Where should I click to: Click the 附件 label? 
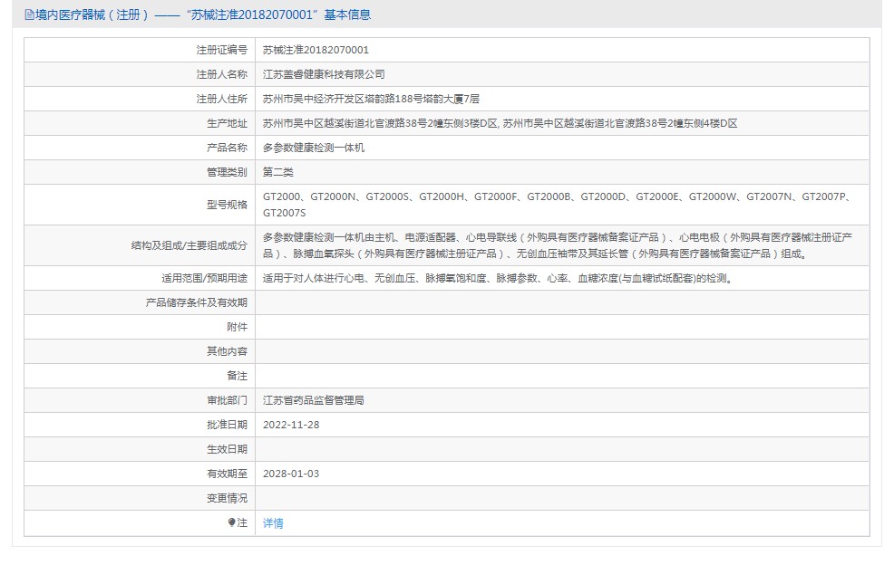click(238, 328)
